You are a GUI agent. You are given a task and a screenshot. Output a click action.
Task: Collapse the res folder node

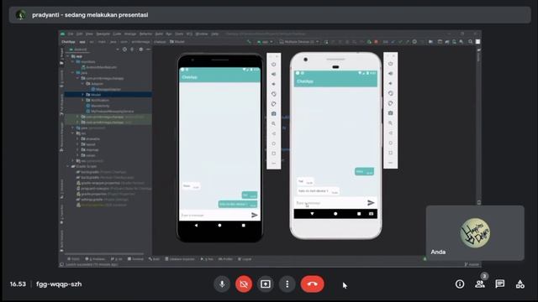point(73,133)
